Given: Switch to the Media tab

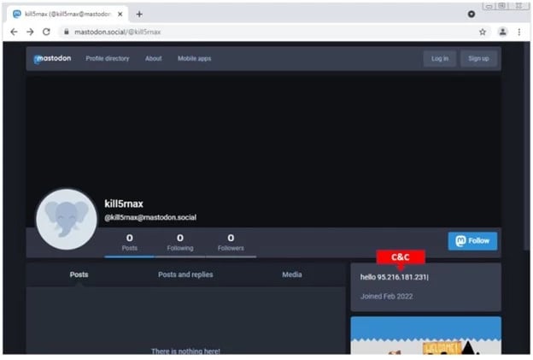Looking at the screenshot, I should [291, 274].
